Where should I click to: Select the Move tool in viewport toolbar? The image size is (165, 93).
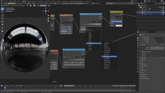[2, 16]
